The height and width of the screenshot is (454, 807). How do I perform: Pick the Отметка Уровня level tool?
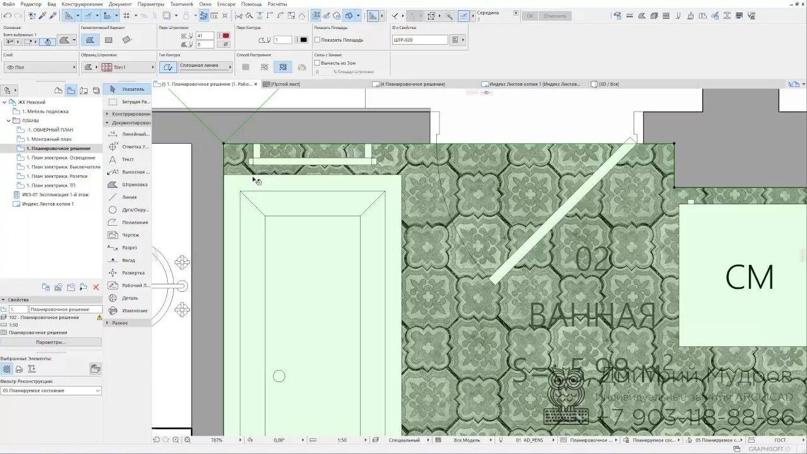click(x=127, y=147)
